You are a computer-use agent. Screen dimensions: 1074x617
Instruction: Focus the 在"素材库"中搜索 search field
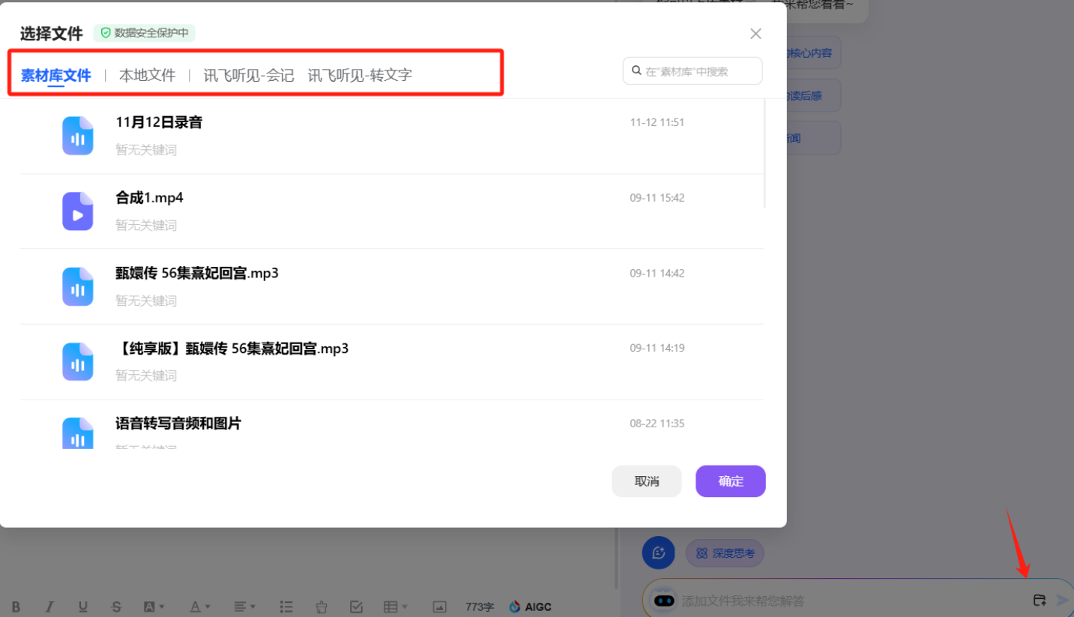693,71
